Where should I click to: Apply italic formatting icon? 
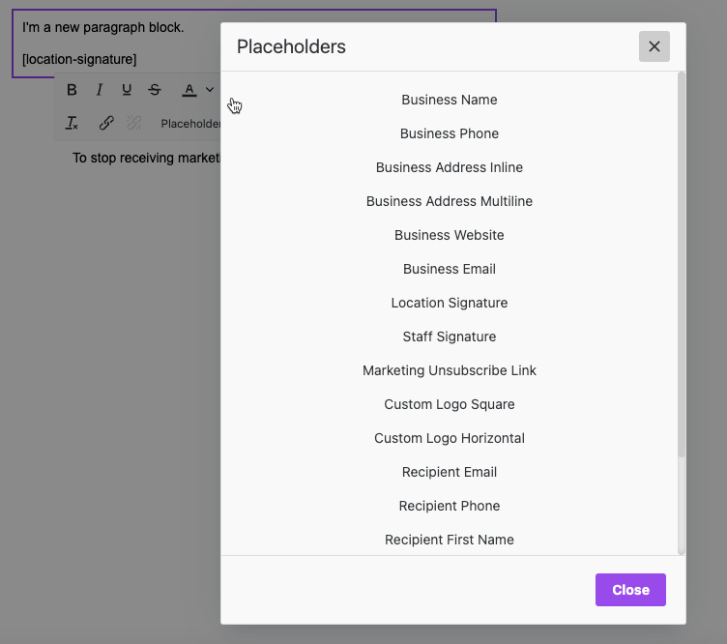pyautogui.click(x=99, y=90)
